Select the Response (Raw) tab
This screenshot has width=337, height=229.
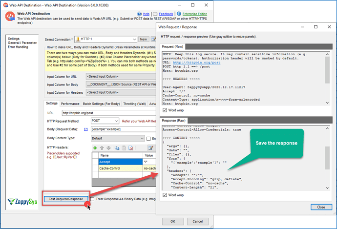[x=174, y=121]
